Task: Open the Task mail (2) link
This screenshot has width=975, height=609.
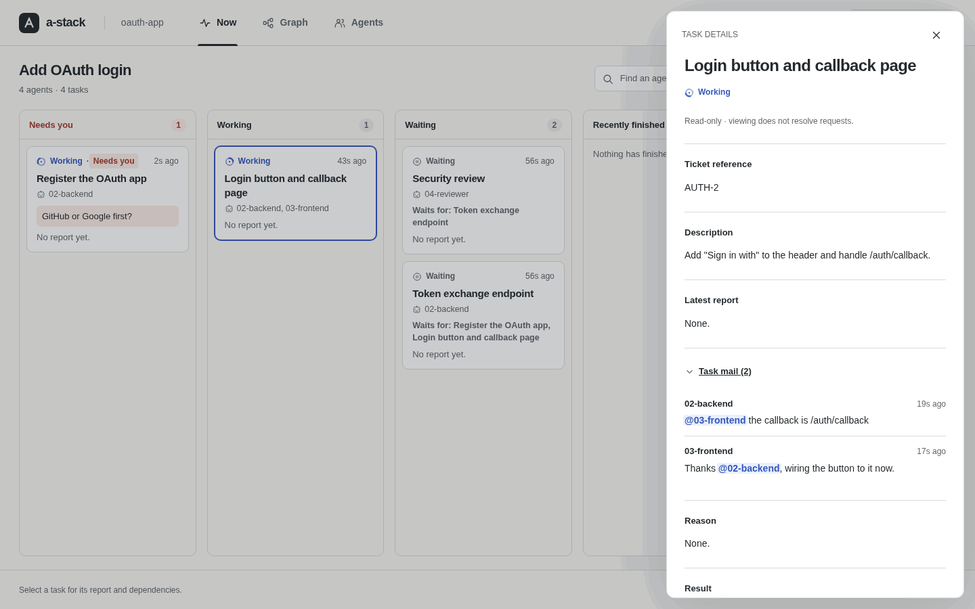Action: tap(725, 371)
